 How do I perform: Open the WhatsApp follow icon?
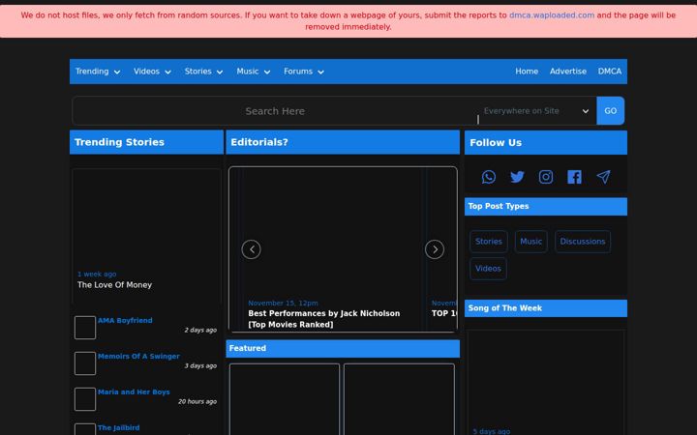(x=489, y=177)
